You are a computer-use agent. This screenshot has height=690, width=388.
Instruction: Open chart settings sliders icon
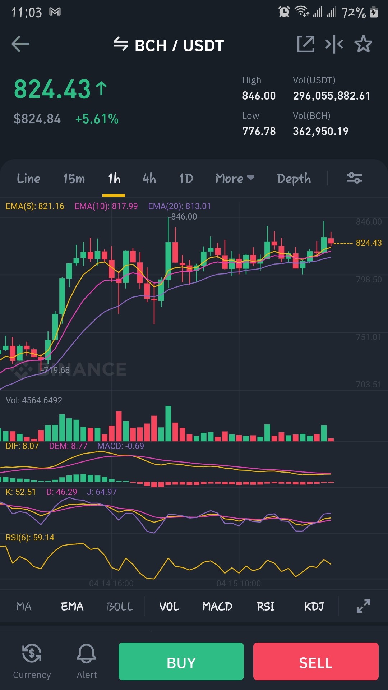click(x=354, y=178)
